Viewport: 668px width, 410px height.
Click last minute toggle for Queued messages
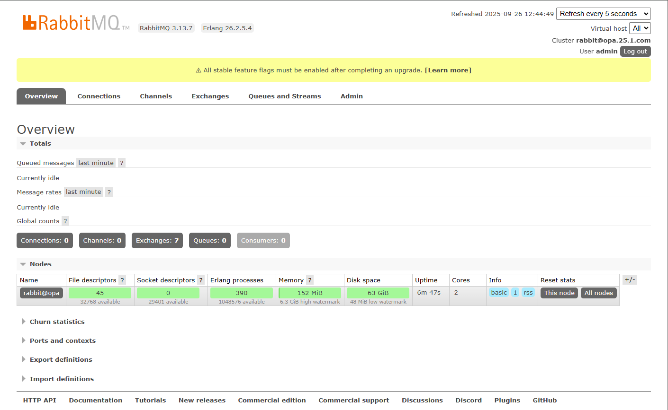(x=96, y=163)
